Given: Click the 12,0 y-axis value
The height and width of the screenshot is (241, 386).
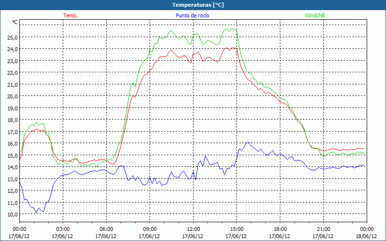Looking at the screenshot, I should pyautogui.click(x=12, y=191).
